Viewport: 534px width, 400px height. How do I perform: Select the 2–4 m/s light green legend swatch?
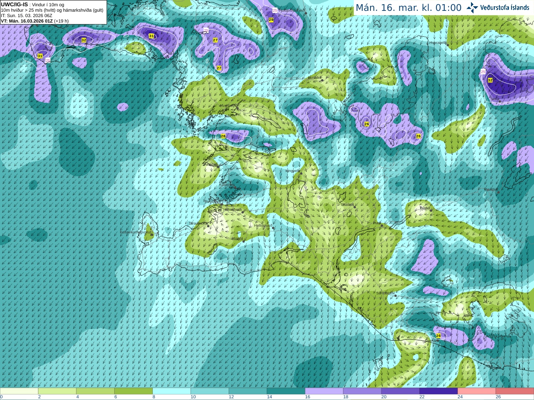pyautogui.click(x=57, y=391)
